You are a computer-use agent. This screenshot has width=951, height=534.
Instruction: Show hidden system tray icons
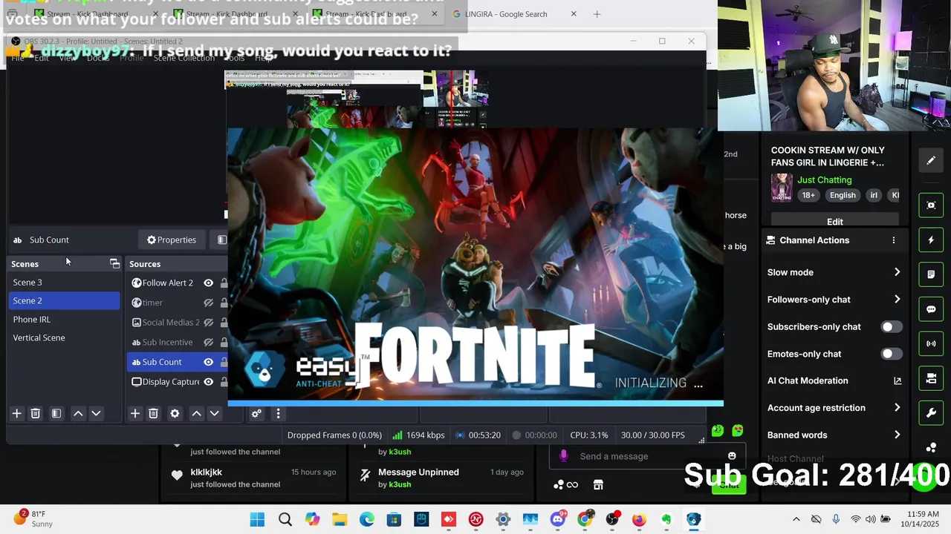pos(796,520)
